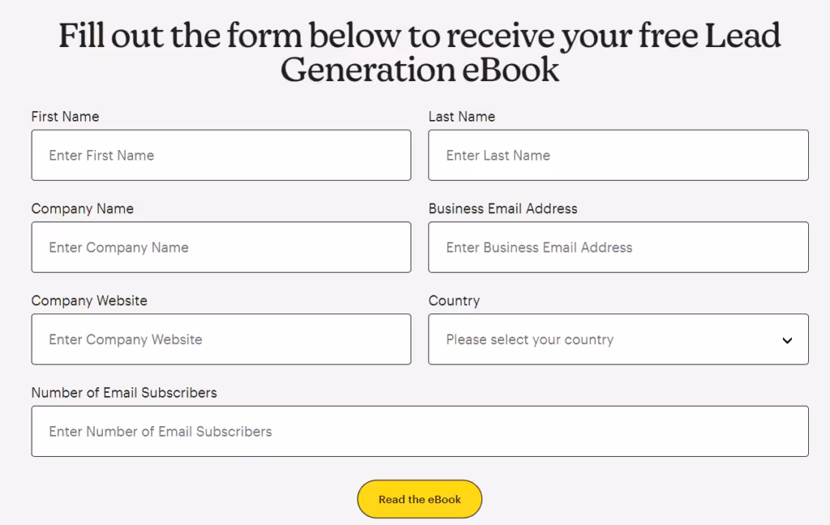
Task: Click the "First Name" field label
Action: coord(65,117)
